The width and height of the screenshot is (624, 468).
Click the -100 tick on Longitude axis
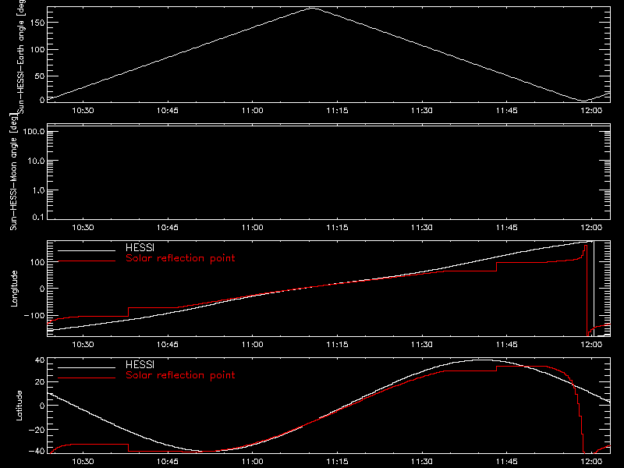point(34,315)
